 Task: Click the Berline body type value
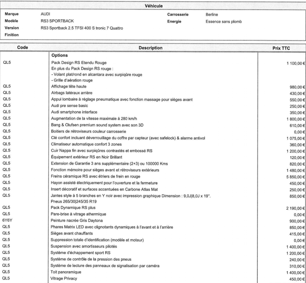pyautogui.click(x=212, y=15)
